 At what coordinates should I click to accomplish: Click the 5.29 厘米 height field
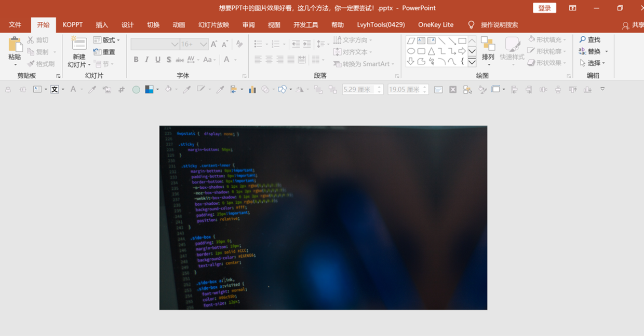(x=362, y=90)
